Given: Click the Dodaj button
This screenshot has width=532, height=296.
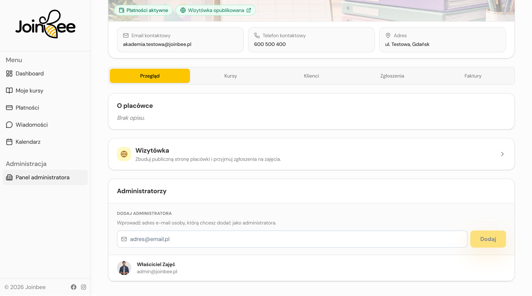Looking at the screenshot, I should [x=488, y=239].
